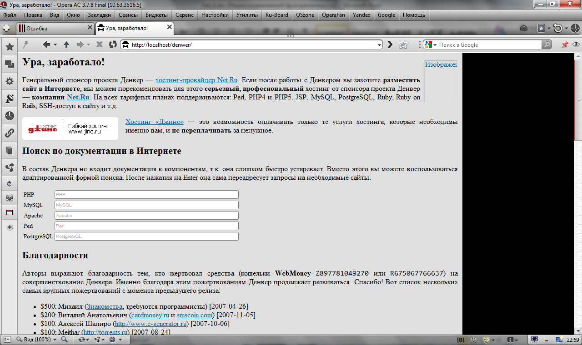Focus the PHP search field

(x=146, y=194)
